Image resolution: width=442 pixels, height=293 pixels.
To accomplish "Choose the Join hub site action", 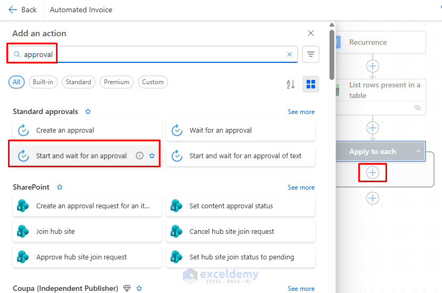I will (87, 231).
